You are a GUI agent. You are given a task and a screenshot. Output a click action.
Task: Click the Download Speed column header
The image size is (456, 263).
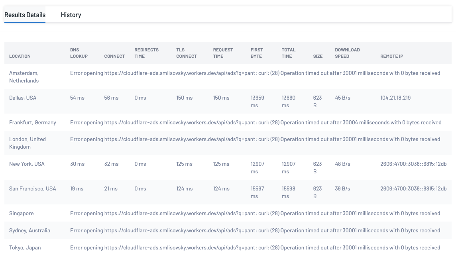pos(347,53)
